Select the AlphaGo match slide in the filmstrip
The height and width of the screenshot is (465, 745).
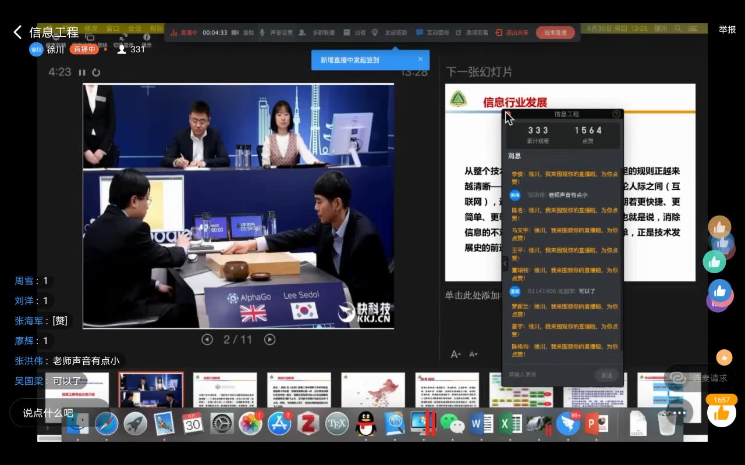pos(151,391)
